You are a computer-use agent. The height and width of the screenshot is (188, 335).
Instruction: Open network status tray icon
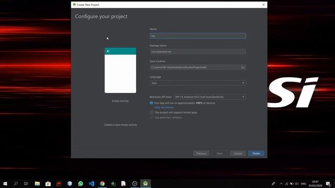tap(286, 183)
